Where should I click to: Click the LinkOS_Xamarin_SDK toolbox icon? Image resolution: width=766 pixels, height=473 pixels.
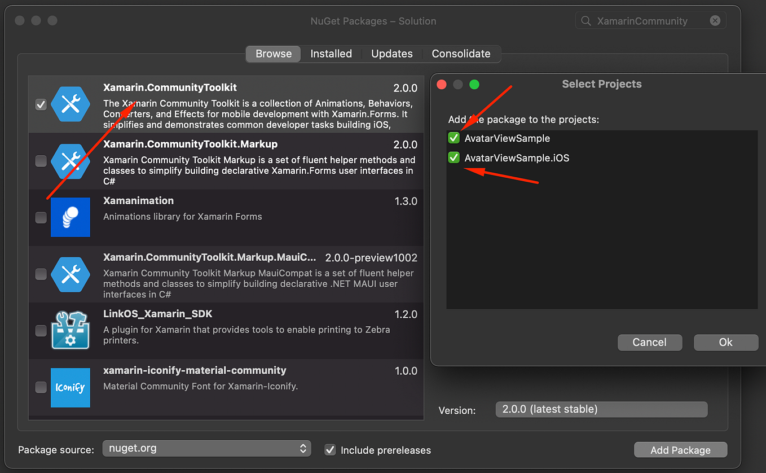click(x=71, y=330)
